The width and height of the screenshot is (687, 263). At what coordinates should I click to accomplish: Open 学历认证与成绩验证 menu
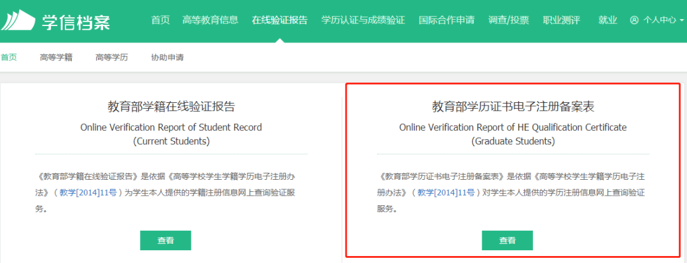363,20
